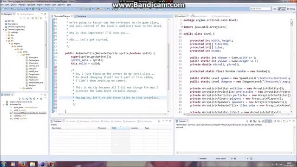Click Collapse All icon in Navigator toolbar
This screenshot has height=167, width=297.
[x=33, y=18]
